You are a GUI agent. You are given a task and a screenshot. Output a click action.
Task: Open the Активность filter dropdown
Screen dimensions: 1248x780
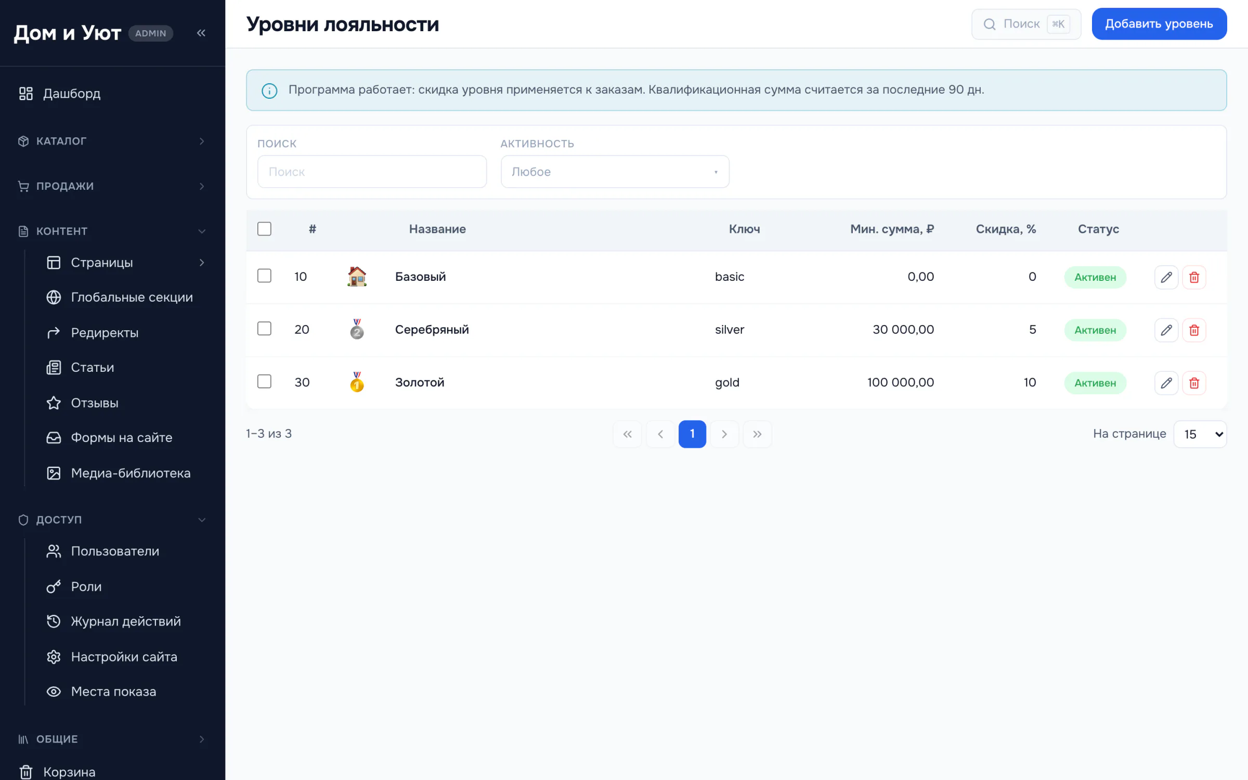tap(615, 172)
